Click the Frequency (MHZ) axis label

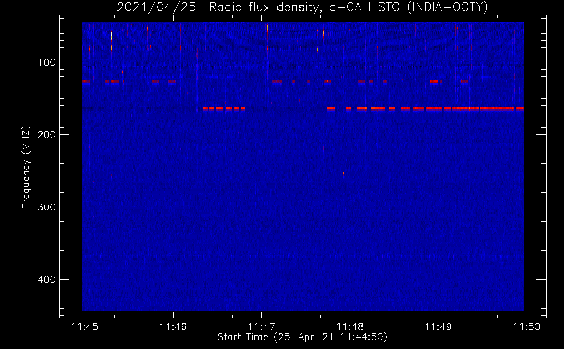click(x=26, y=167)
